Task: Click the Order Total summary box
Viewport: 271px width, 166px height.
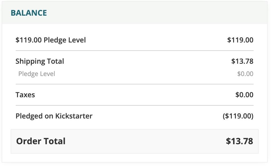Action: point(135,141)
